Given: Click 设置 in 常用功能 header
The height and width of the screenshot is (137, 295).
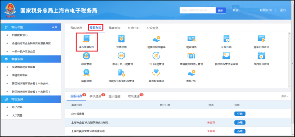Looking at the screenshot, I should coord(55,27).
